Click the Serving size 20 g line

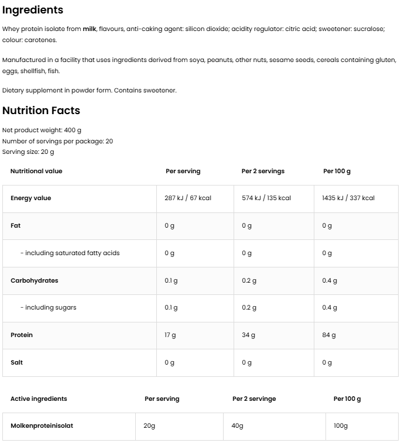pos(28,152)
